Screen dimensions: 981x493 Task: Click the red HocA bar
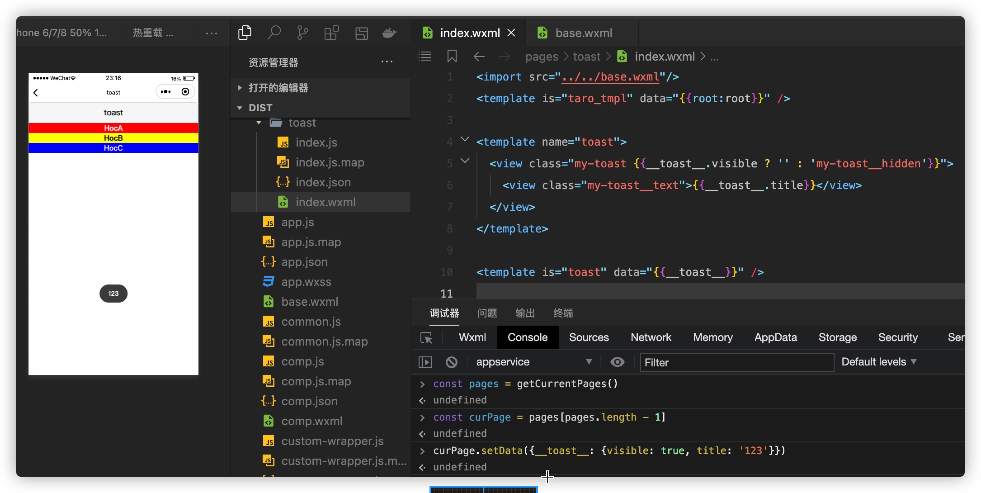(113, 128)
